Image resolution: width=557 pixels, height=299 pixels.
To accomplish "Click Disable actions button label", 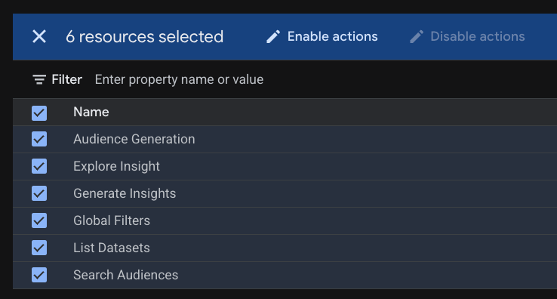I will tap(478, 36).
